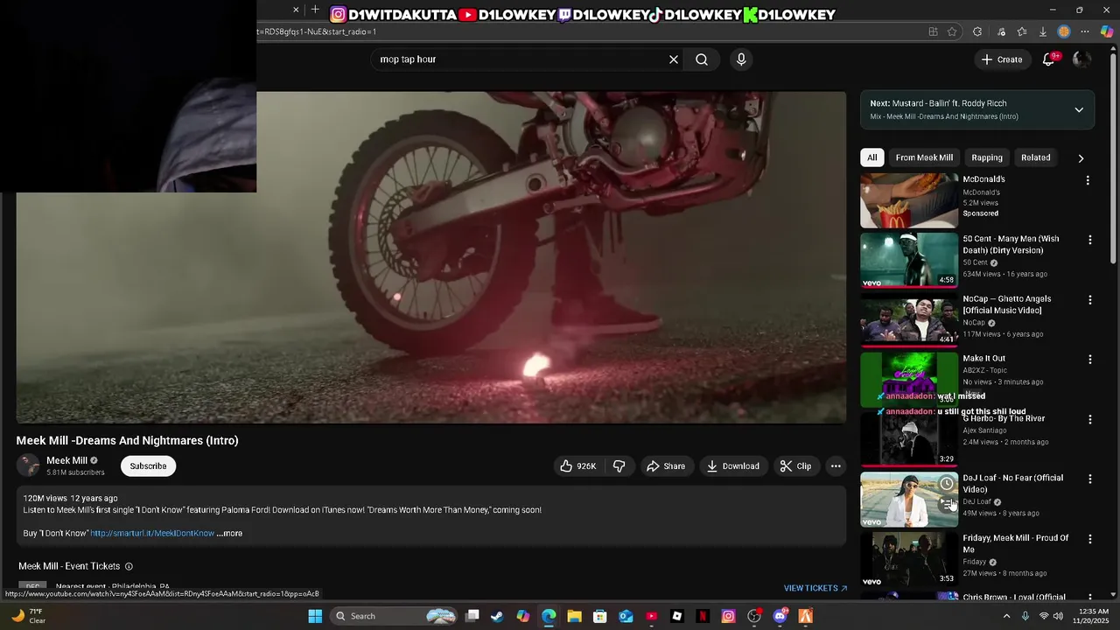Viewport: 1120px width, 630px height.
Task: Click the Download button
Action: (x=732, y=466)
